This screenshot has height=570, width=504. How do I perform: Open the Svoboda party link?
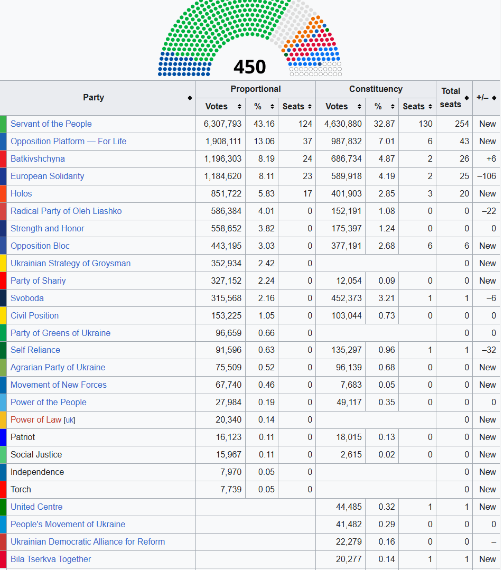pyautogui.click(x=27, y=298)
